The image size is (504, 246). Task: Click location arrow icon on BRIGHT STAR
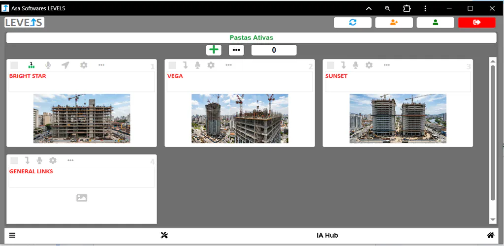click(65, 65)
